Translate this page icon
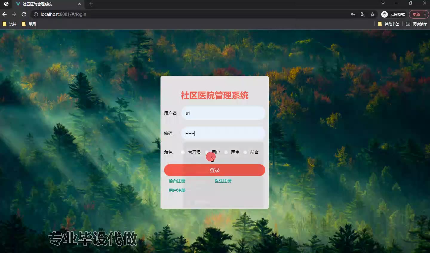 [363, 14]
